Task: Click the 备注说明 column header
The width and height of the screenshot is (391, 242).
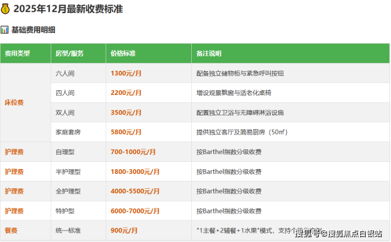Action: pyautogui.click(x=209, y=54)
